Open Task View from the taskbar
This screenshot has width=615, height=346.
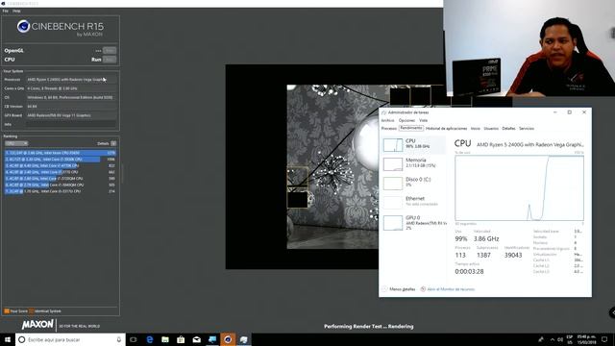(x=134, y=339)
